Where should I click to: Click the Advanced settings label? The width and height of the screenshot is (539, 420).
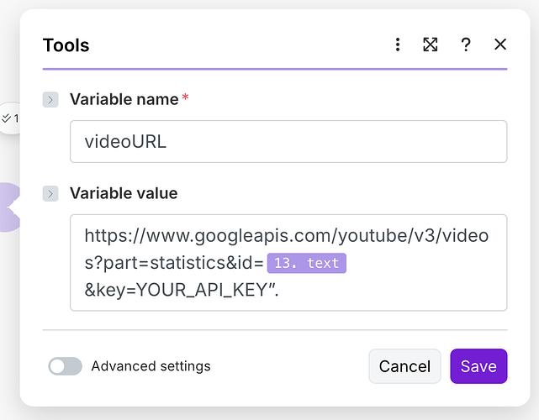click(x=151, y=366)
